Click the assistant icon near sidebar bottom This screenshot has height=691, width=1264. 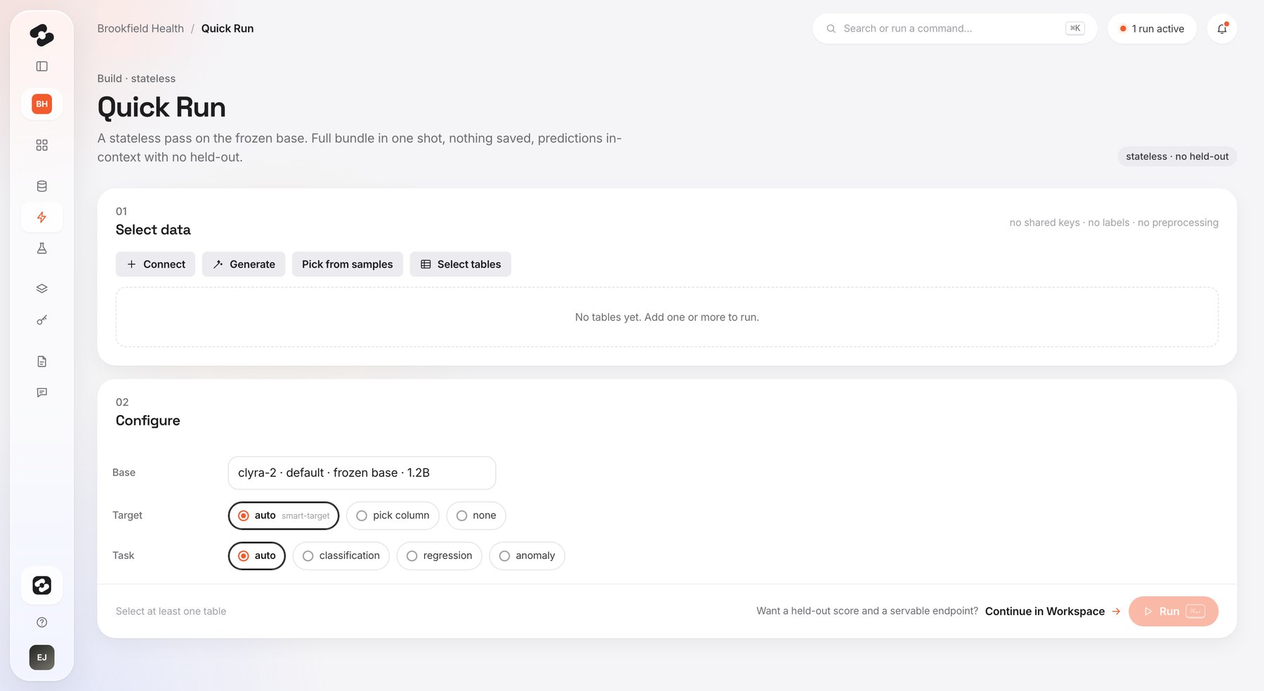click(x=41, y=585)
